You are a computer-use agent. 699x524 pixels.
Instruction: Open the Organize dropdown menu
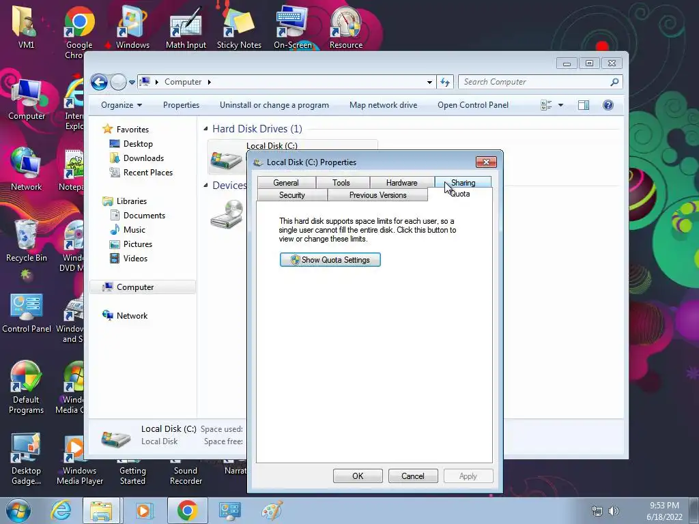point(122,105)
